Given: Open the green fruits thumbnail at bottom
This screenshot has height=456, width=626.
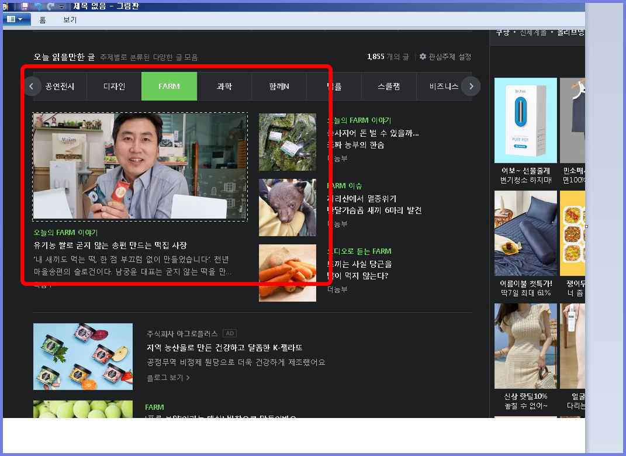Looking at the screenshot, I should click(x=83, y=409).
